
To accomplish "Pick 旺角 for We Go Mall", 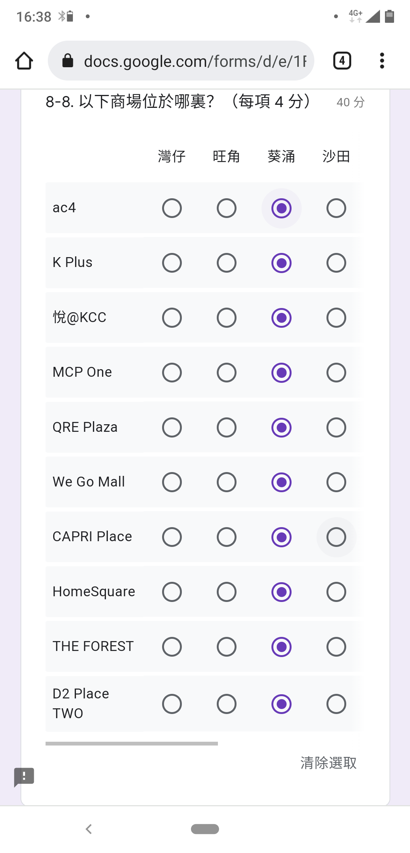I will click(227, 482).
